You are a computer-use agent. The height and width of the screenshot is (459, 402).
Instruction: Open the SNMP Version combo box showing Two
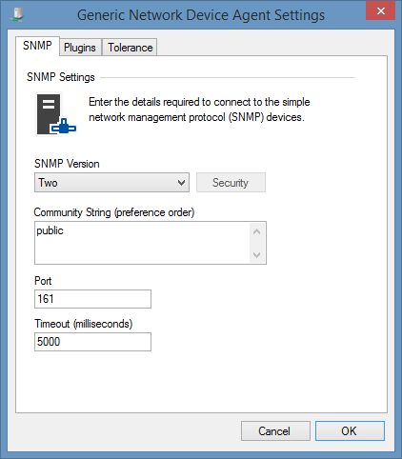pos(111,183)
